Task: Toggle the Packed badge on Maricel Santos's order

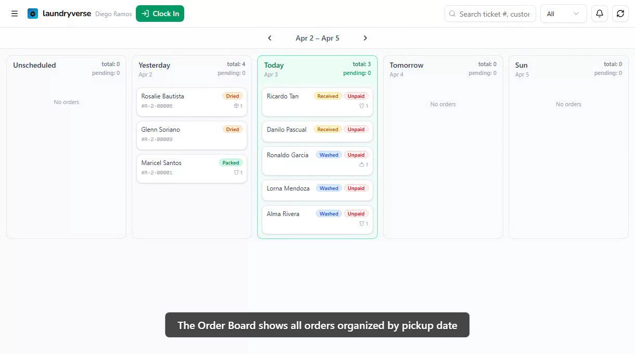Action: pos(230,162)
